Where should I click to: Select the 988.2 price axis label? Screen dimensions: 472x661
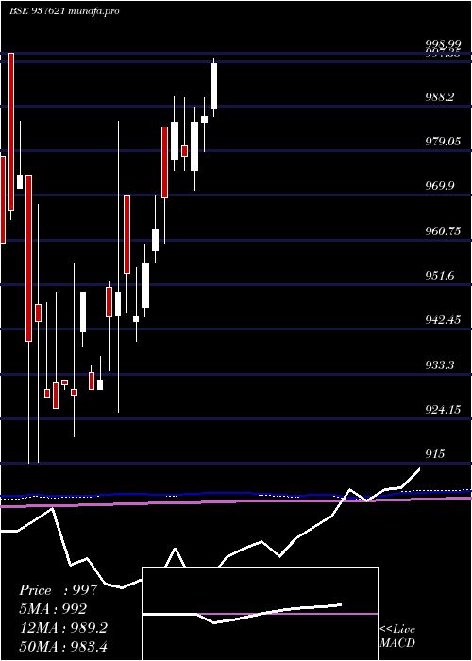[440, 97]
